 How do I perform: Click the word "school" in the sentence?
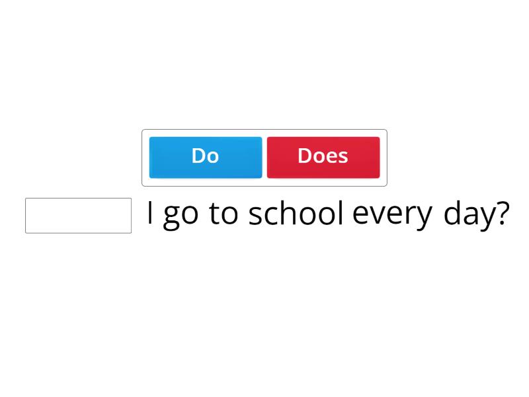tap(296, 214)
